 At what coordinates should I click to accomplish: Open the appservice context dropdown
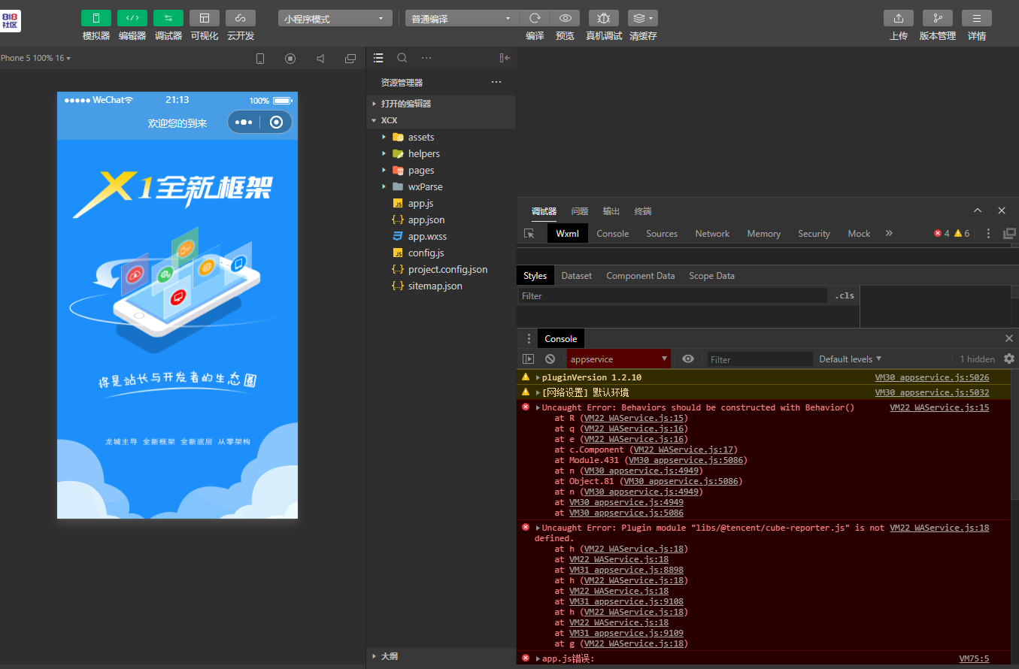point(618,359)
